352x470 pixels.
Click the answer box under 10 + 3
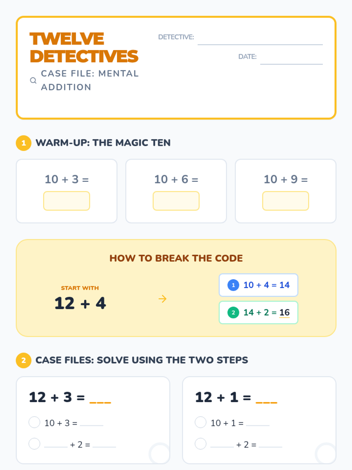(x=67, y=201)
